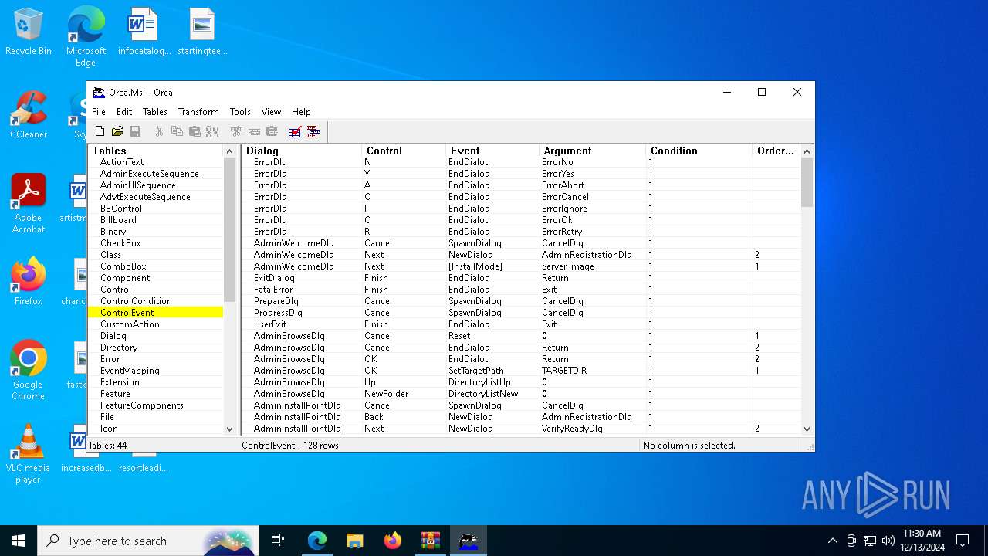The image size is (988, 556).
Task: Select the AdminExecuteSequence table
Action: coord(150,174)
